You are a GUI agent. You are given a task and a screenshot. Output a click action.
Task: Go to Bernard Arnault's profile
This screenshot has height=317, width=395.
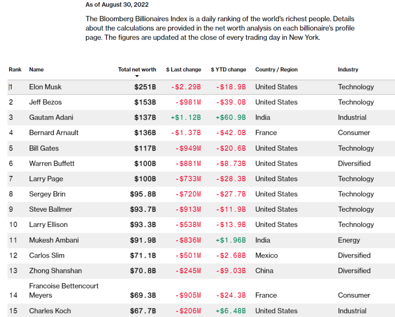pos(54,133)
